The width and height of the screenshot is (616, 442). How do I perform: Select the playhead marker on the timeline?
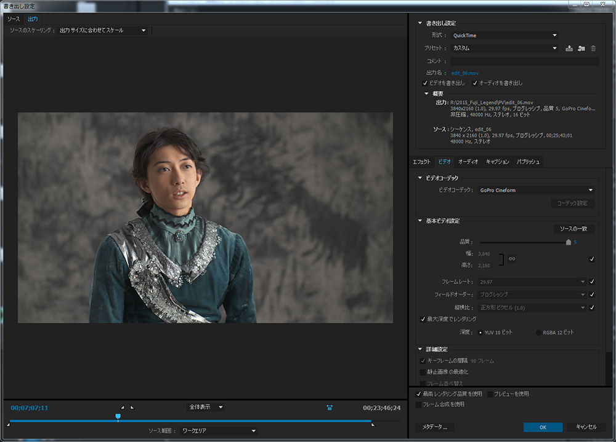point(118,417)
